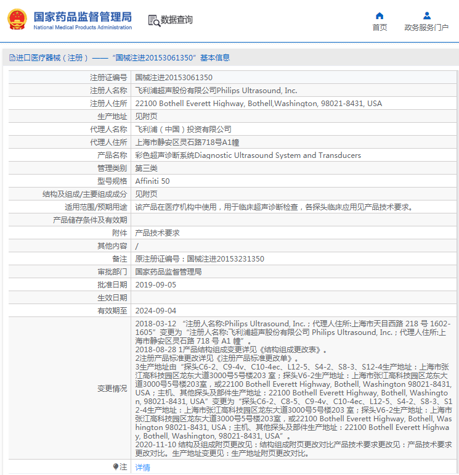
Task: Select approval date 2019-09-05
Action: point(155,285)
